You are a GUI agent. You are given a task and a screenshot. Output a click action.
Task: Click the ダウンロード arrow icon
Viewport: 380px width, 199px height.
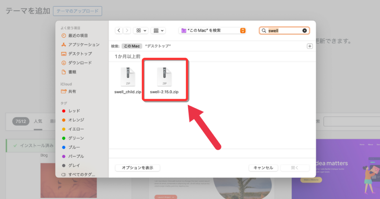click(x=63, y=63)
